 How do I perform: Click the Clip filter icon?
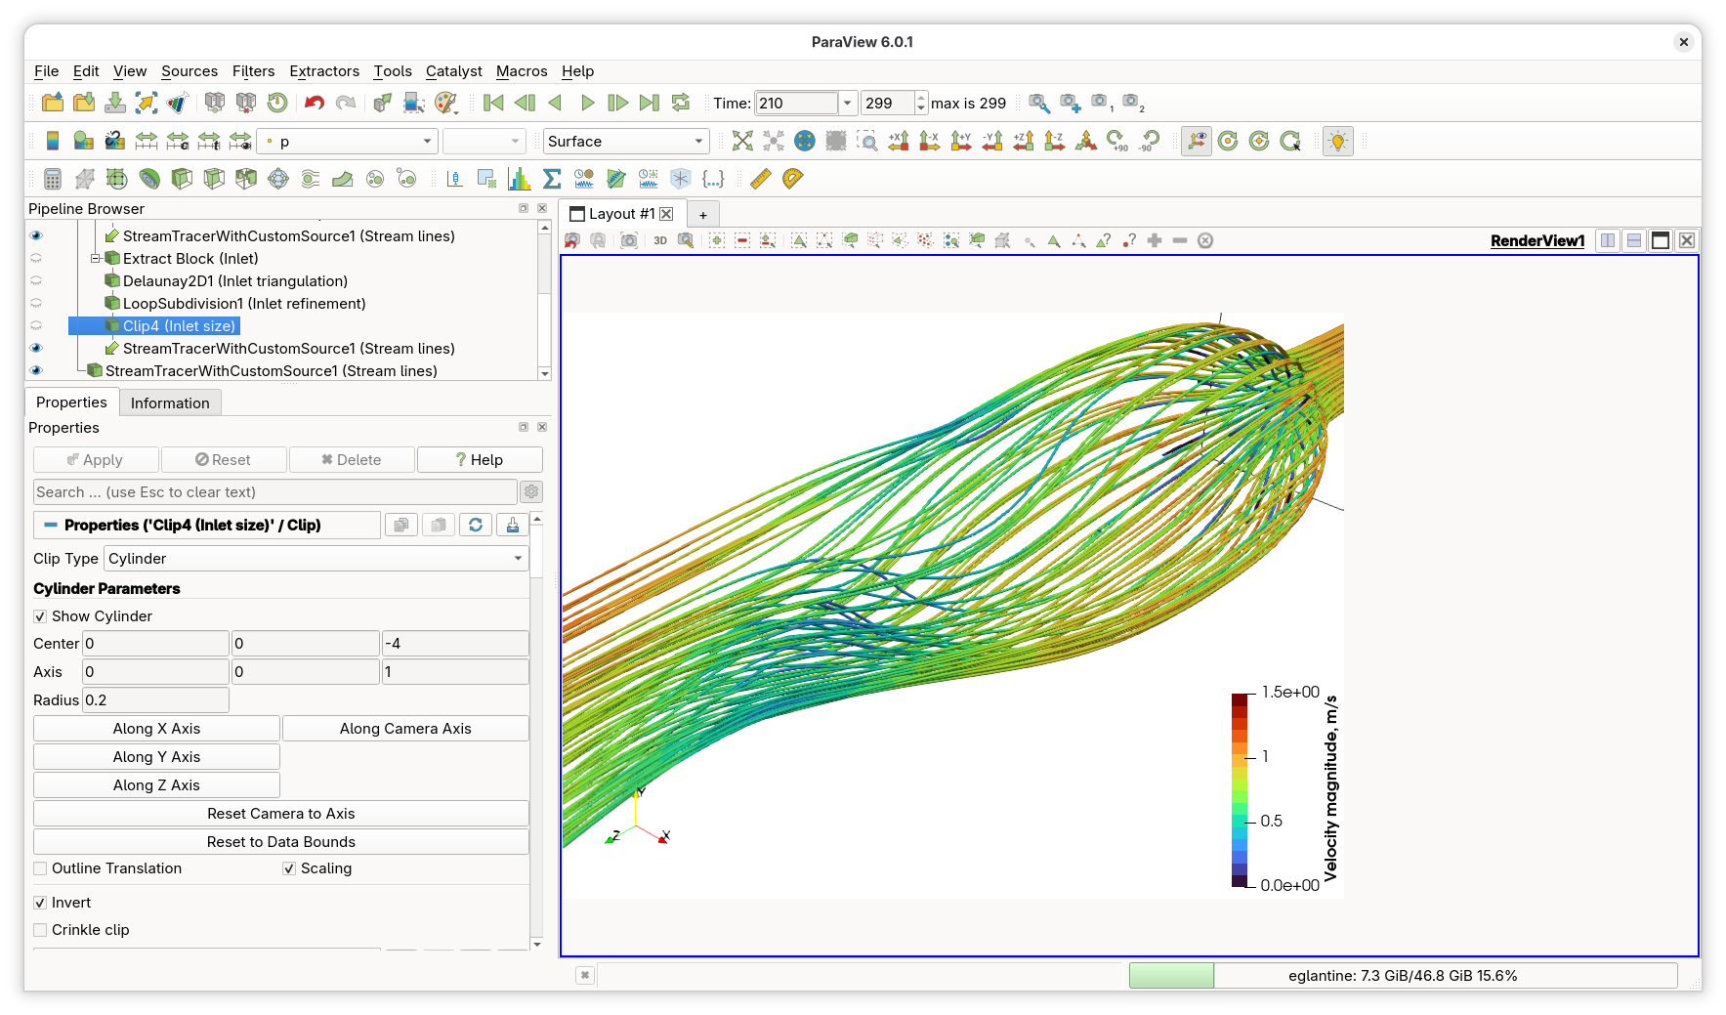[x=182, y=179]
